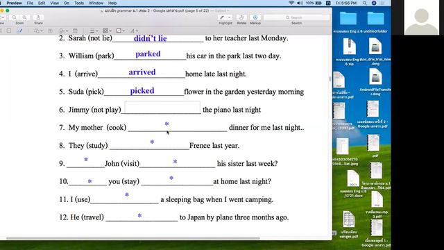Click the horizontal scrollbar at window bottom
The width and height of the screenshot is (444, 250).
pyautogui.click(x=133, y=238)
